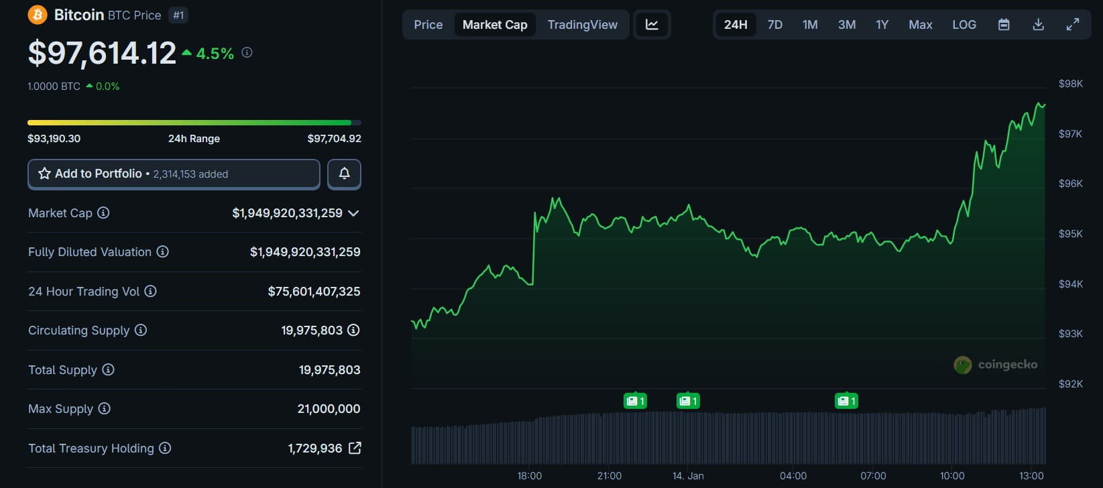Open Total Treasury Holding external link icon

point(355,448)
